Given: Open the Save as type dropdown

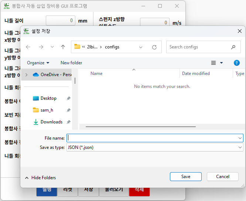Looking at the screenshot, I should click(154, 147).
